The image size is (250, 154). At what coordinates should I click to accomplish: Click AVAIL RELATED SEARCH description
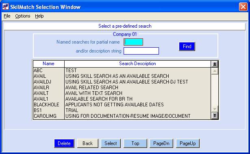pyautogui.click(x=92, y=88)
